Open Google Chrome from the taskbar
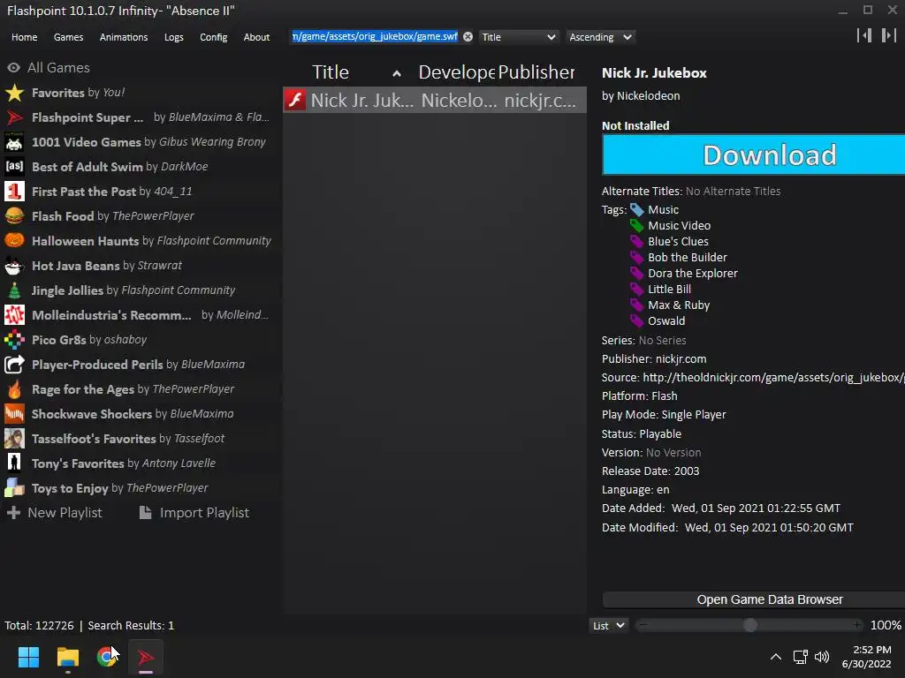Image resolution: width=905 pixels, height=678 pixels. click(107, 657)
